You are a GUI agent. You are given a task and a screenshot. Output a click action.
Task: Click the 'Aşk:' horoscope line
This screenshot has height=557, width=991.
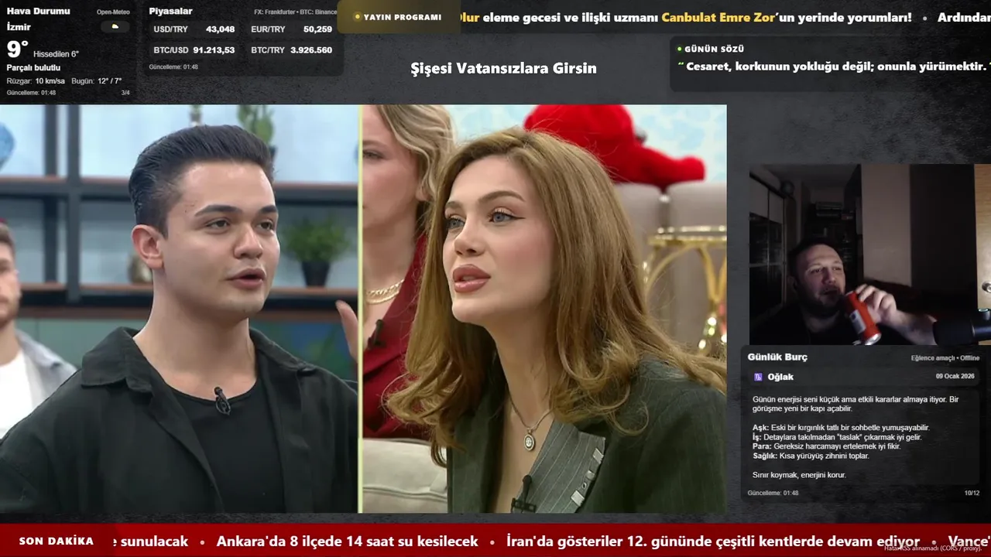tap(841, 428)
